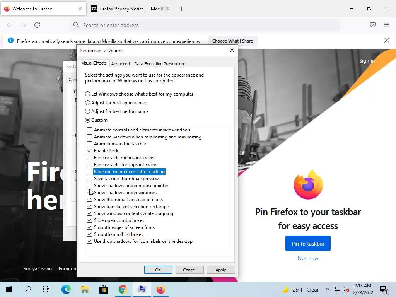Open Microsoft Store from taskbar
Image resolution: width=396 pixels, height=297 pixels.
104,289
